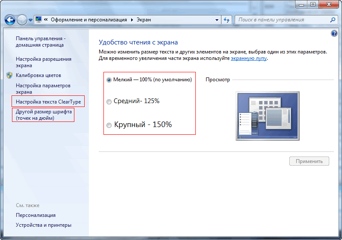Open the address bar history dropdown
This screenshot has height=240, width=342.
[217, 20]
